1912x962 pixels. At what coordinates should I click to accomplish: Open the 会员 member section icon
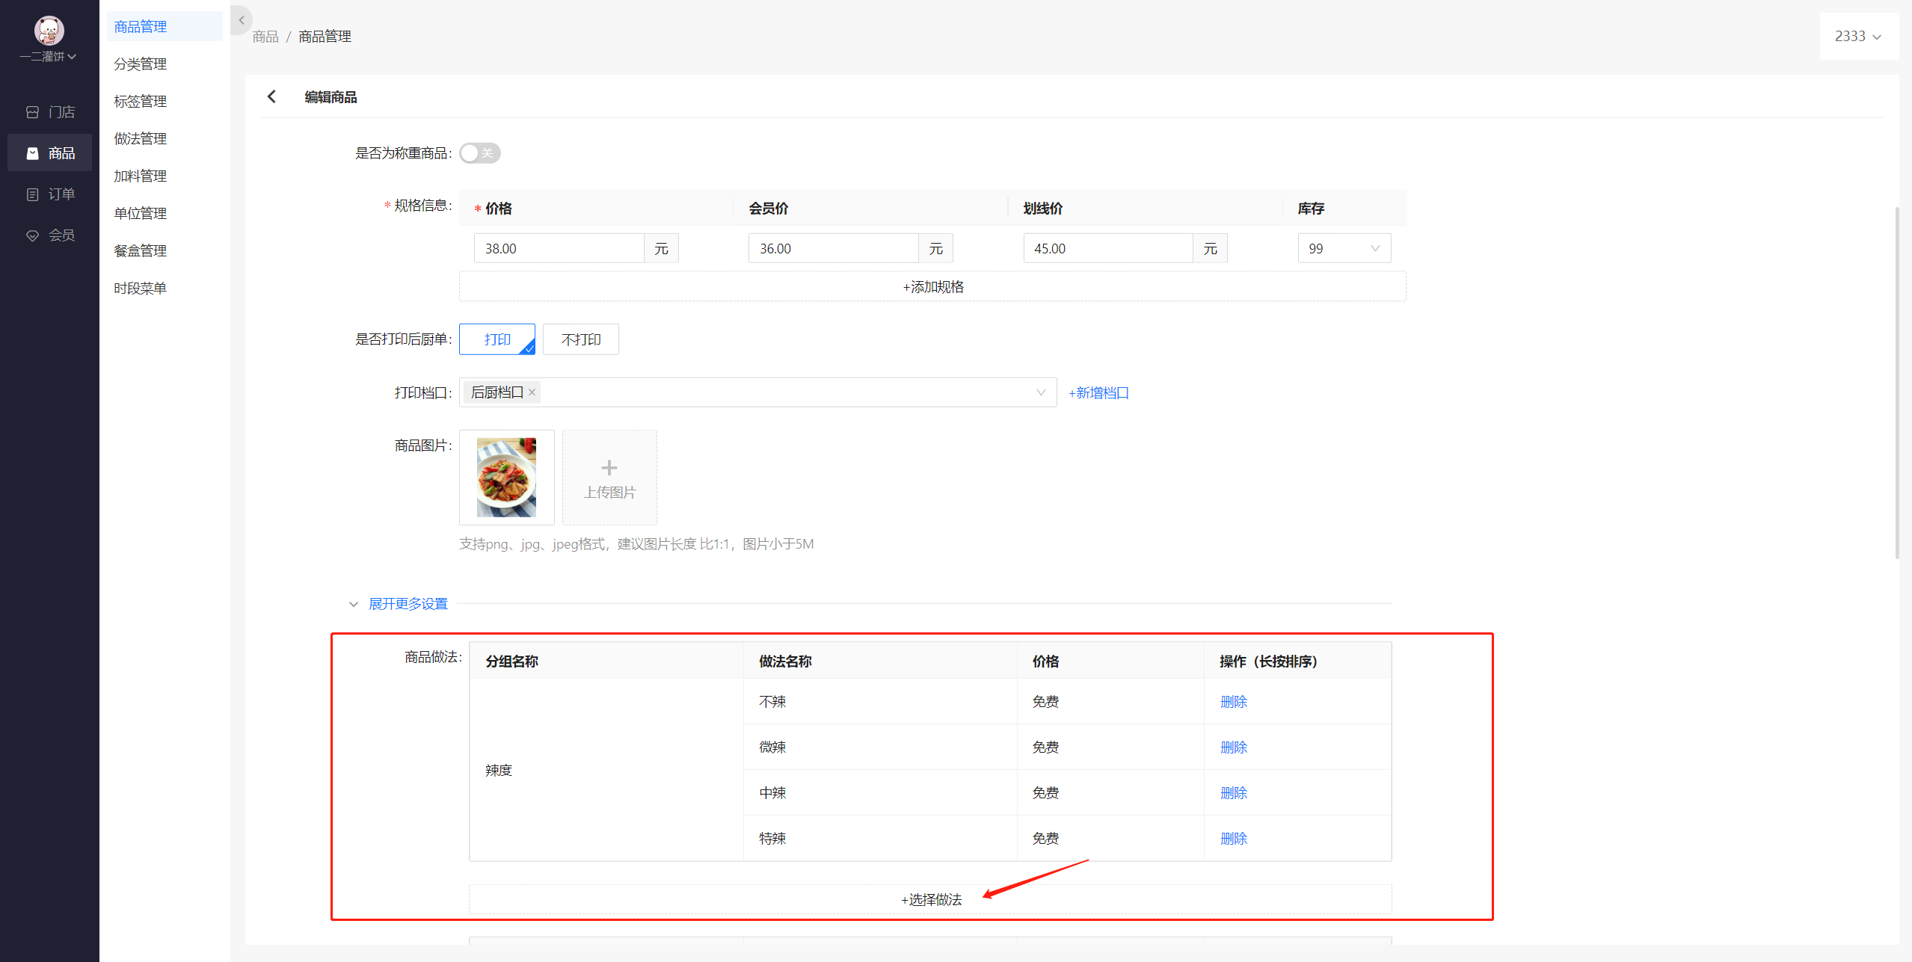pyautogui.click(x=32, y=235)
